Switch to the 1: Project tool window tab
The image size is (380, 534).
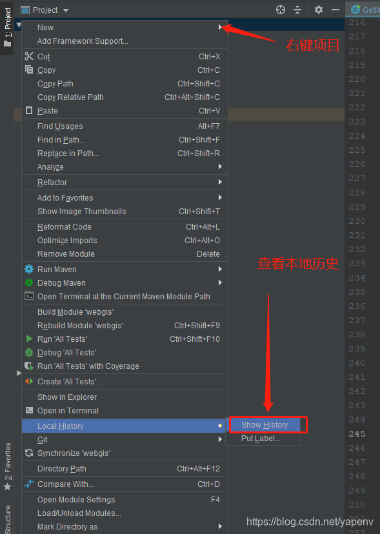pos(7,28)
